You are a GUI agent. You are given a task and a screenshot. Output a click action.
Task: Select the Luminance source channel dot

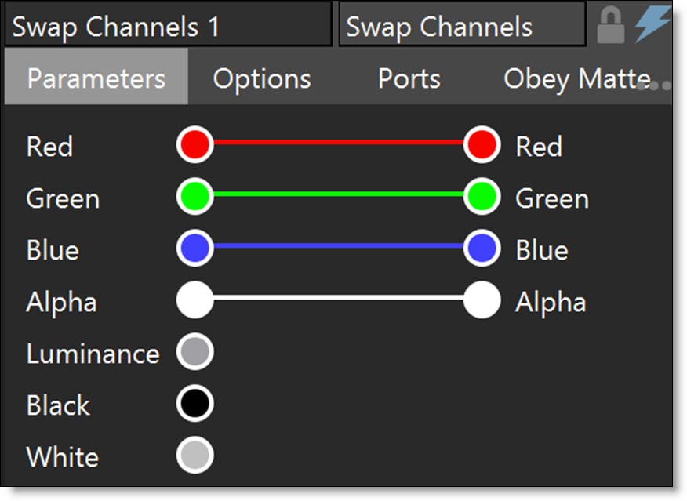click(x=195, y=352)
